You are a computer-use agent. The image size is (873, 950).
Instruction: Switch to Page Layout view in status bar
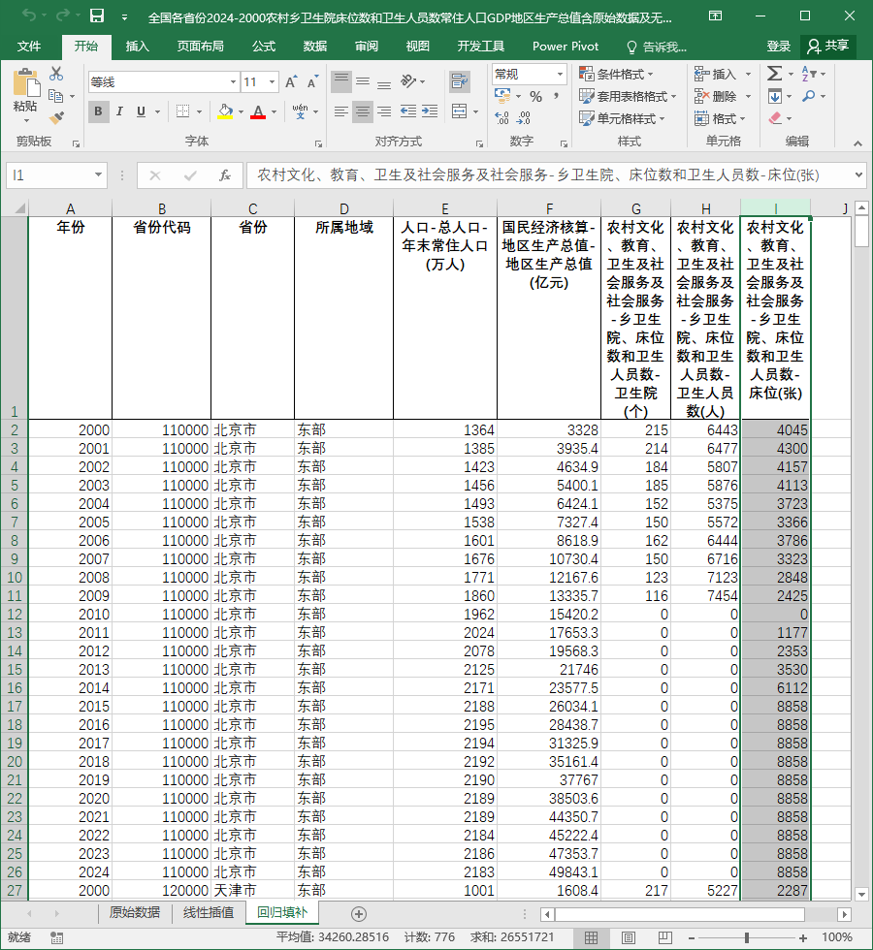(x=629, y=938)
